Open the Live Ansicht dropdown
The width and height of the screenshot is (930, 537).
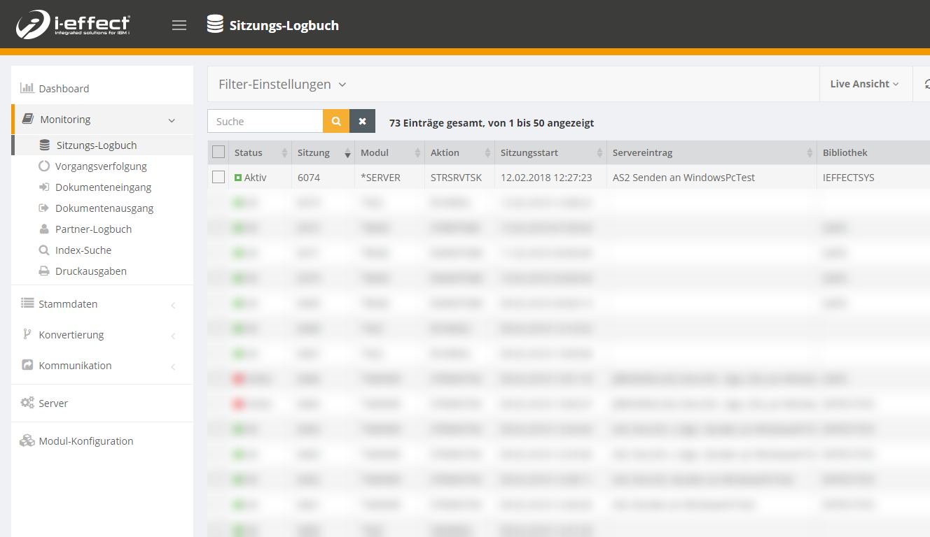pyautogui.click(x=864, y=84)
